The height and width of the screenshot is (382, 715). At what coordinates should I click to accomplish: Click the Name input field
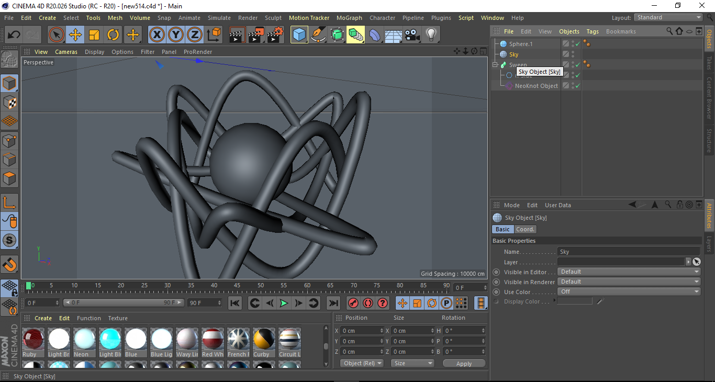(629, 252)
